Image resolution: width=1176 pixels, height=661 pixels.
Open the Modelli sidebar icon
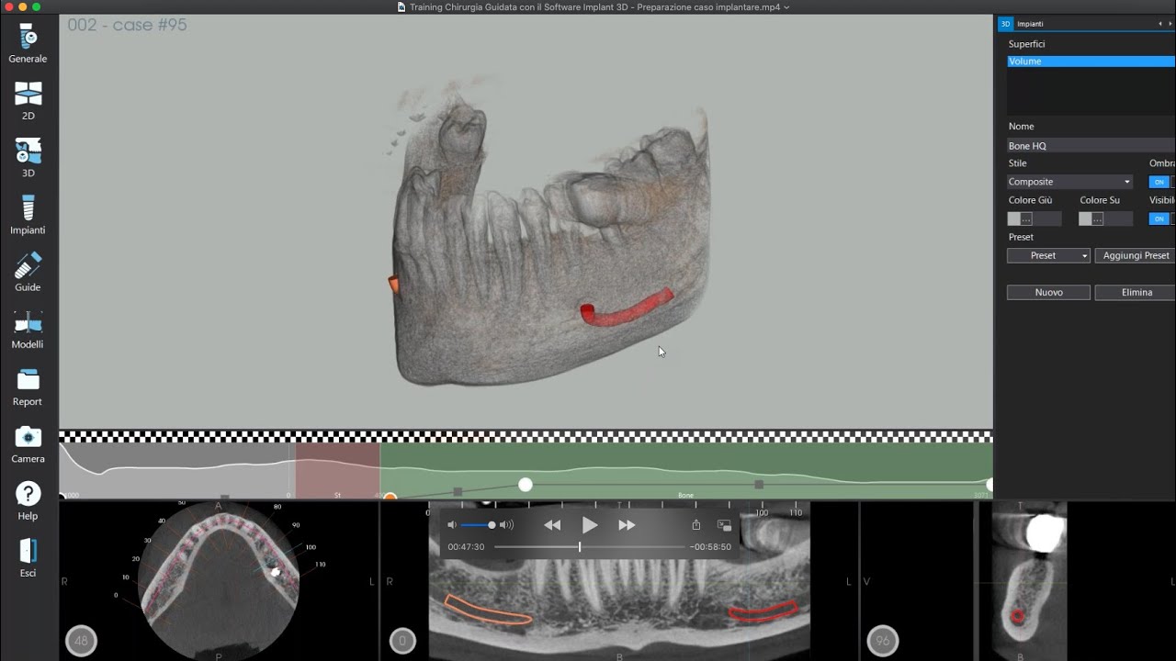[x=28, y=330]
